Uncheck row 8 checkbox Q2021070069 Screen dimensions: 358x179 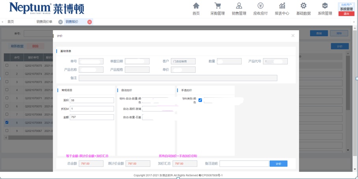pyautogui.click(x=7, y=122)
